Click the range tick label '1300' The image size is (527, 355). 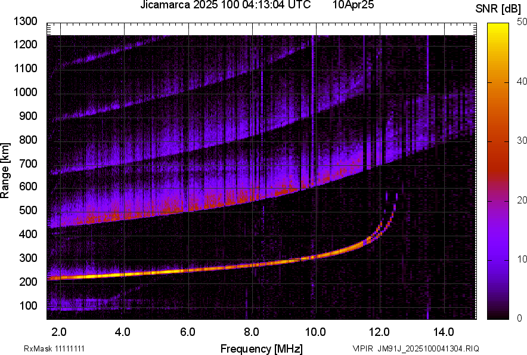pyautogui.click(x=25, y=21)
